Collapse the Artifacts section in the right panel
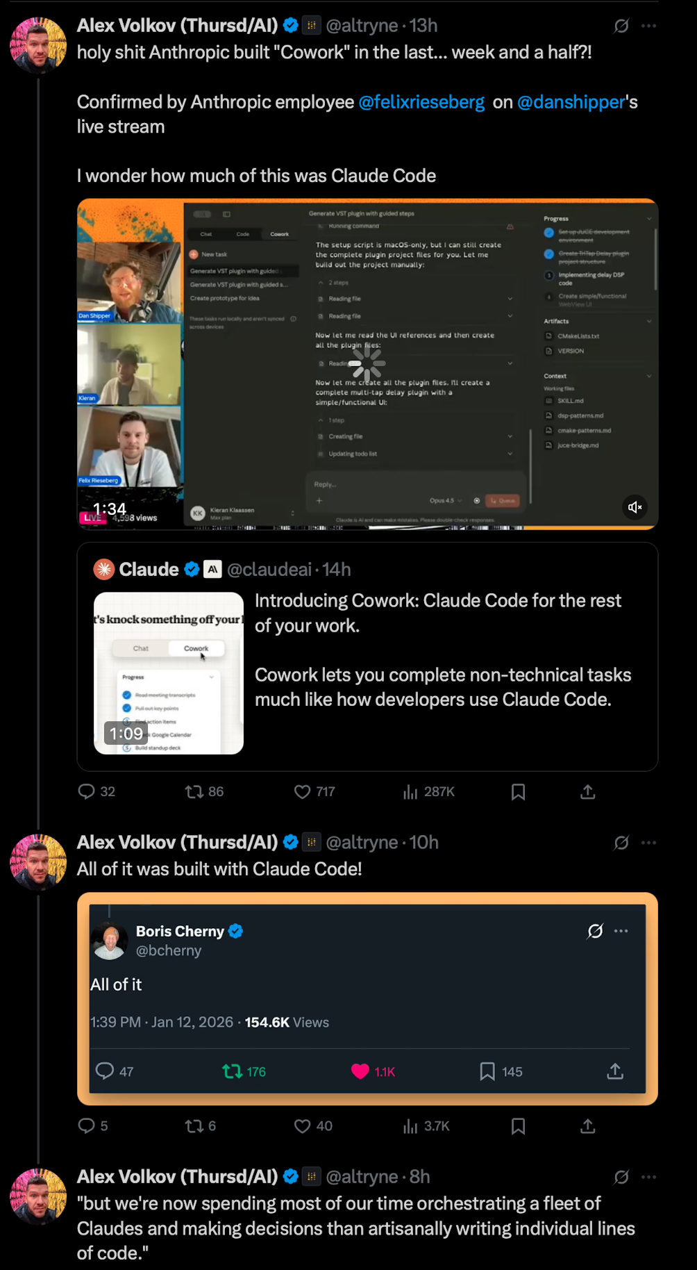The height and width of the screenshot is (1270, 697). click(x=649, y=321)
